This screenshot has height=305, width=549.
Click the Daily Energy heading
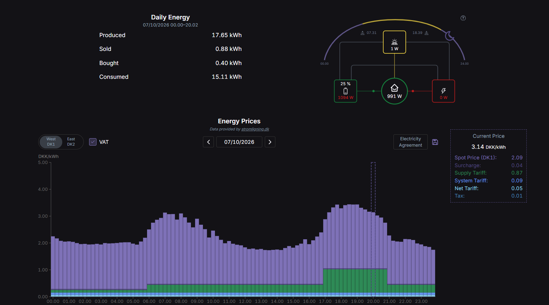[170, 17]
